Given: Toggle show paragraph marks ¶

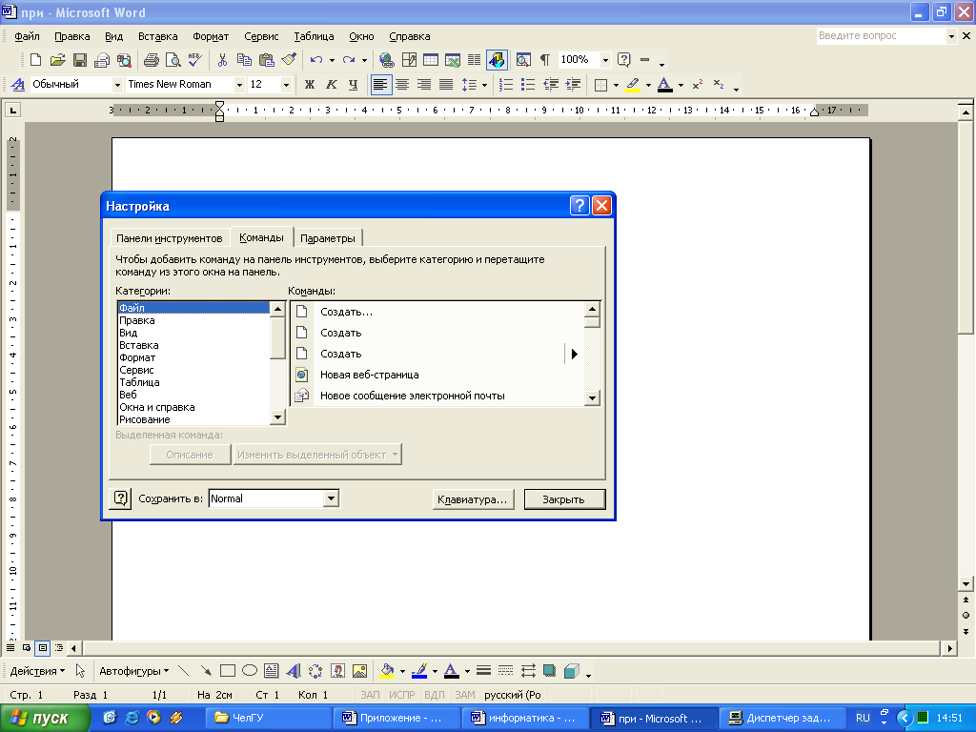Looking at the screenshot, I should coord(545,60).
